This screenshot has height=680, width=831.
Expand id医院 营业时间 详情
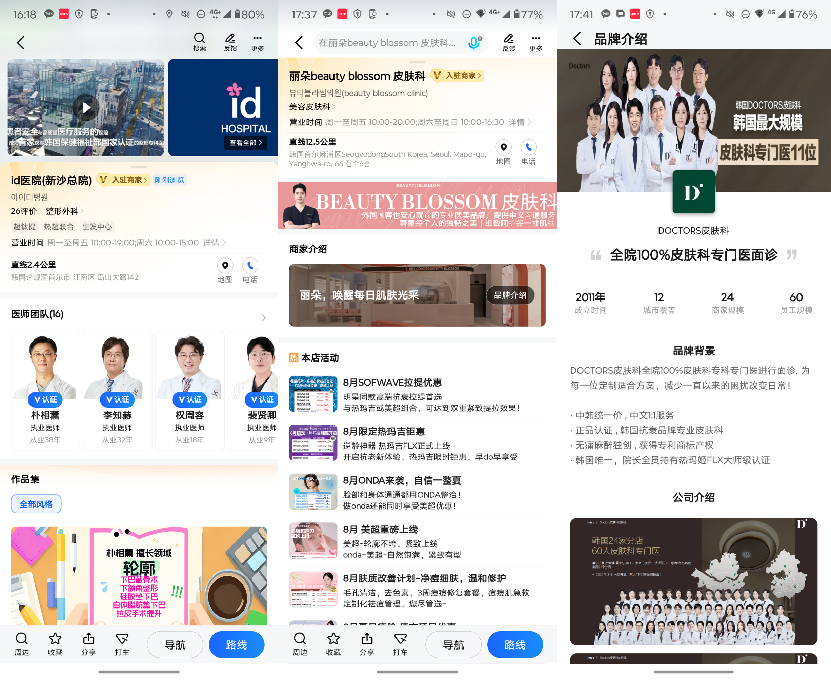point(214,243)
